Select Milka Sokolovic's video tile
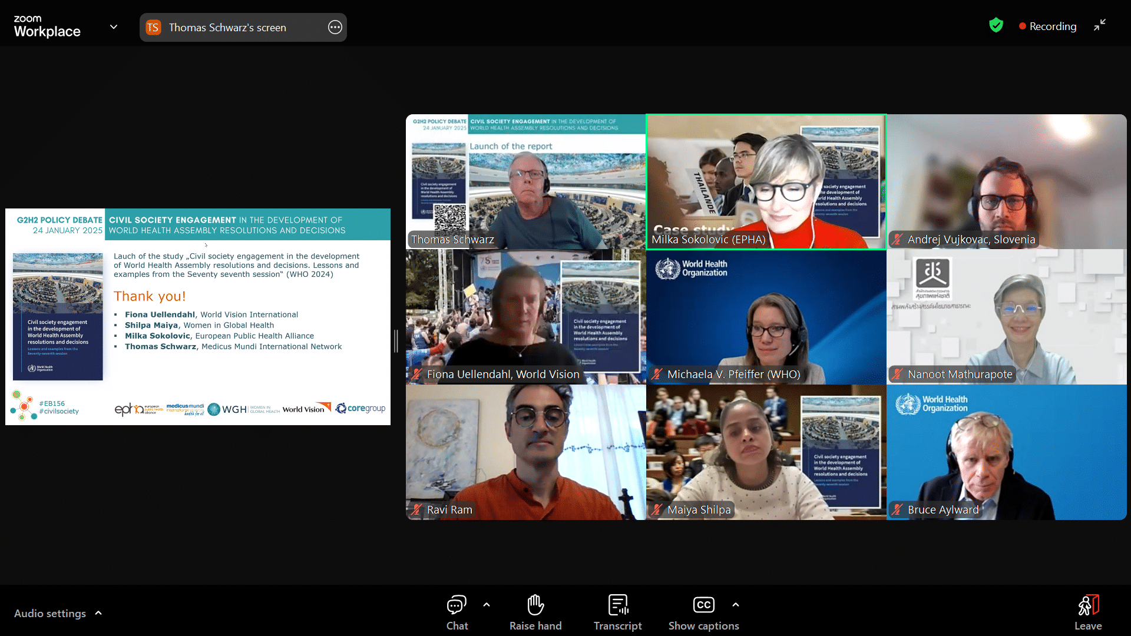Image resolution: width=1131 pixels, height=636 pixels. point(766,181)
